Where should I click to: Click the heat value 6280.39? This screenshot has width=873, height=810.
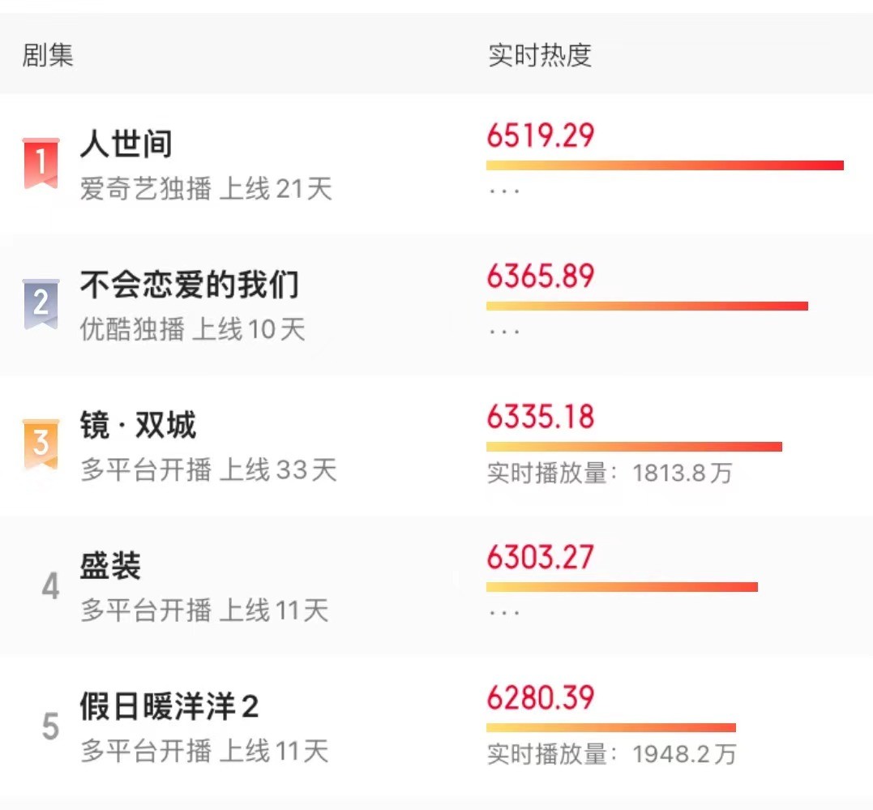pyautogui.click(x=541, y=697)
